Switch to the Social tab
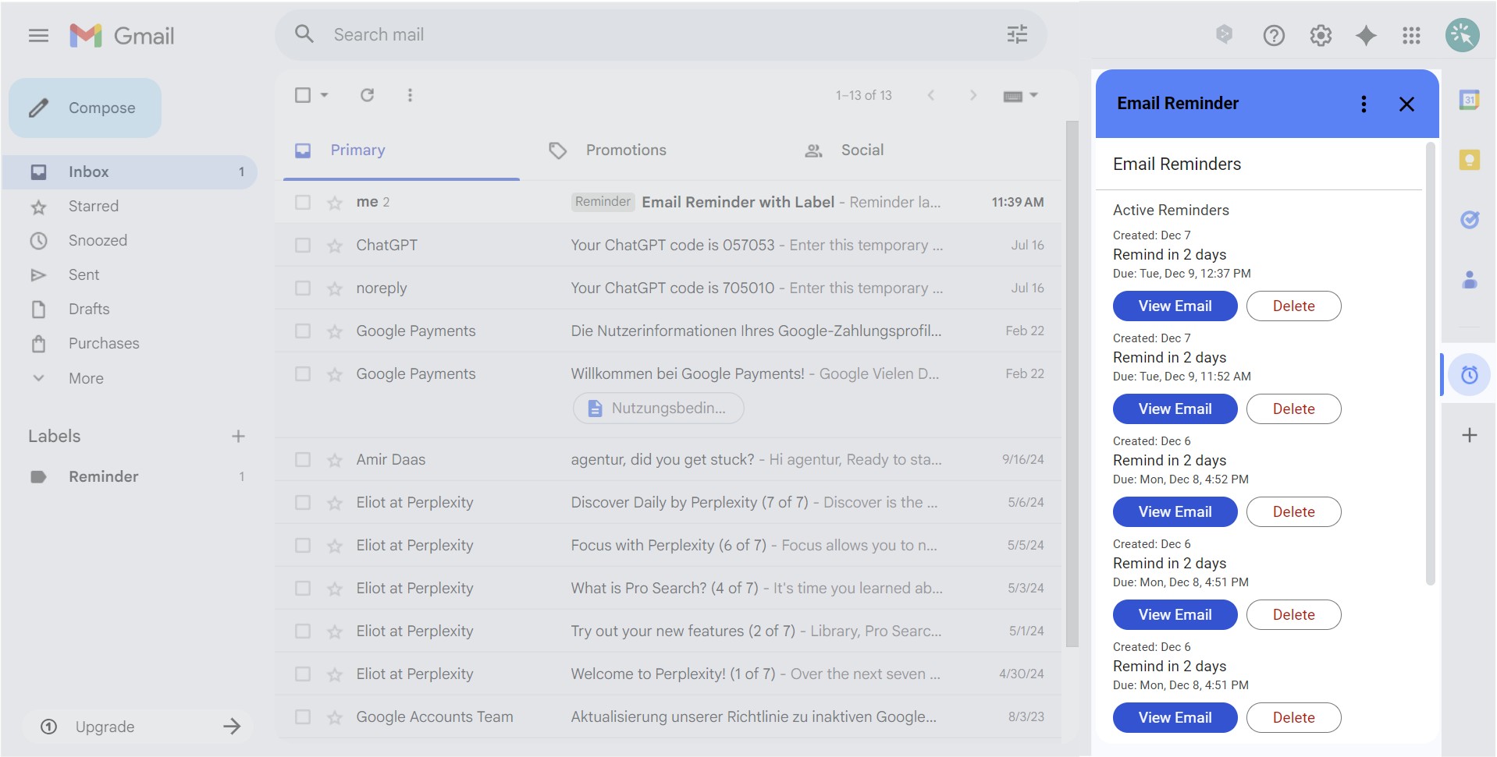 862,150
